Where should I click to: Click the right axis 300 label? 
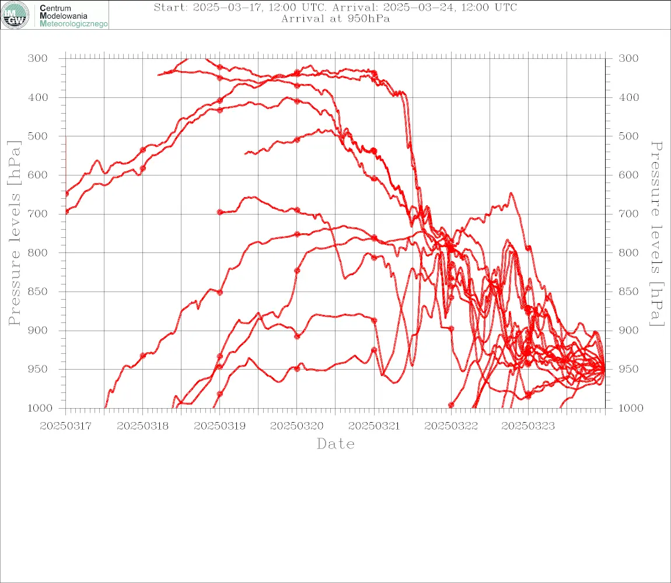pyautogui.click(x=628, y=58)
